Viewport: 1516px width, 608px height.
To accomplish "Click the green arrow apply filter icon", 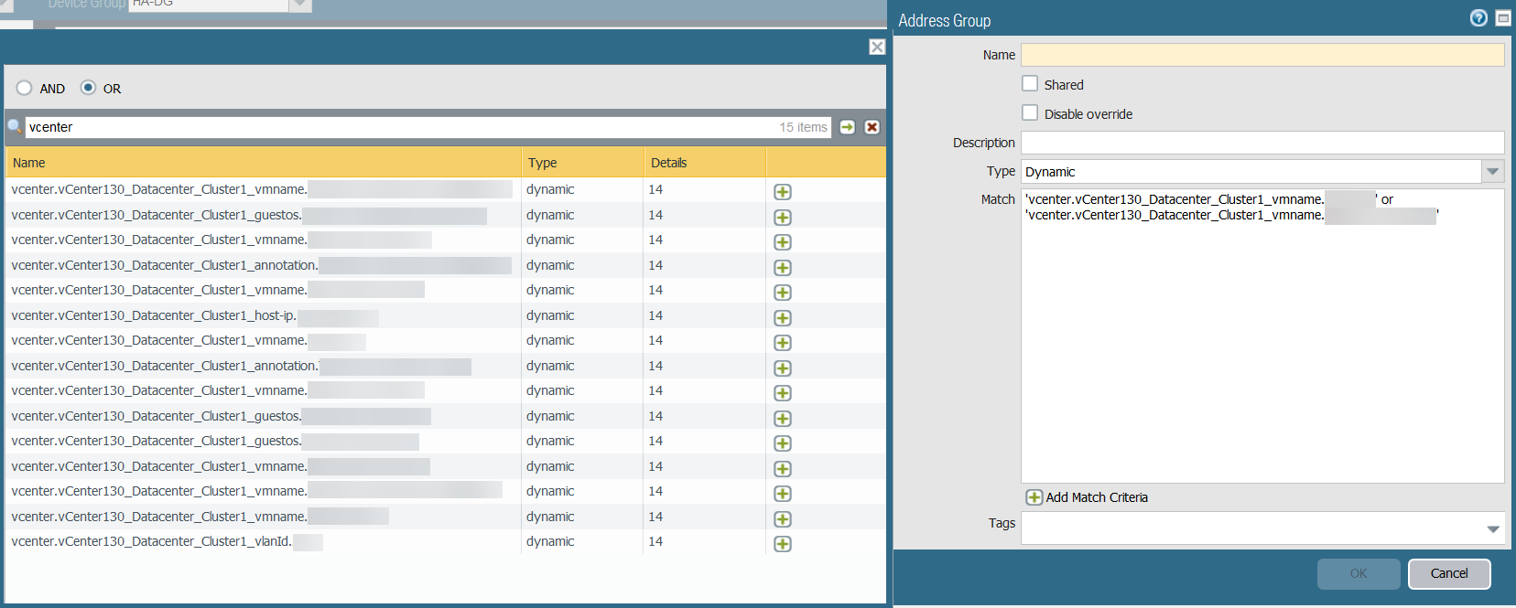I will pyautogui.click(x=847, y=127).
